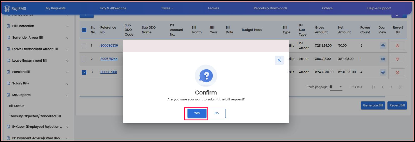Revert bill in row 3 (₹243,330.00)

tap(397, 72)
